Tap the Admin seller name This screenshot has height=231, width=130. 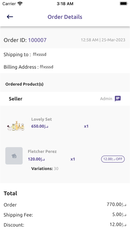pyautogui.click(x=106, y=99)
